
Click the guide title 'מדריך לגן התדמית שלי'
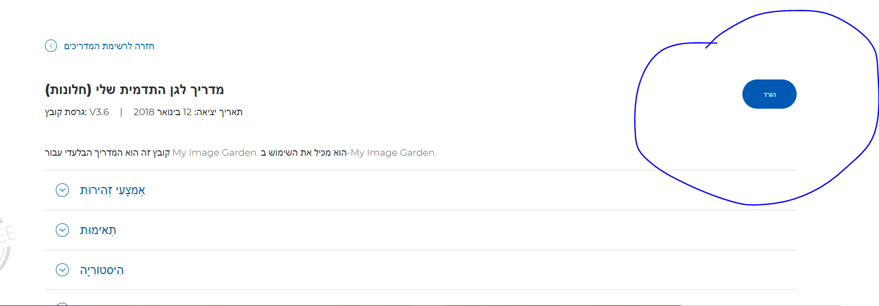[160, 90]
